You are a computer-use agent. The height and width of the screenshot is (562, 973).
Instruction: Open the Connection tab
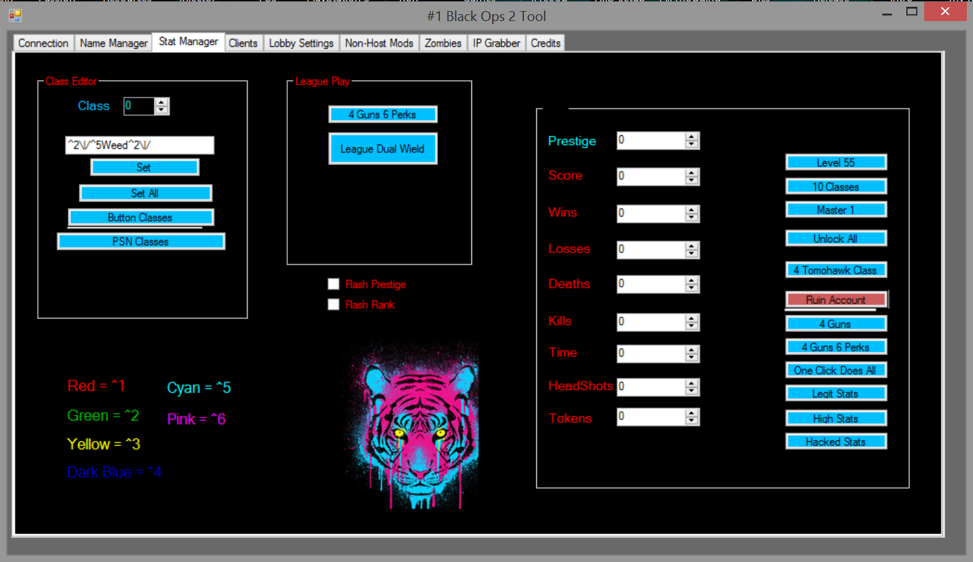(43, 43)
